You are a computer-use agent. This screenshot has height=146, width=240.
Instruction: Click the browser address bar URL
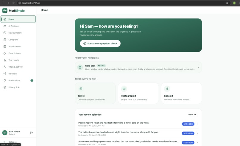[31, 3]
